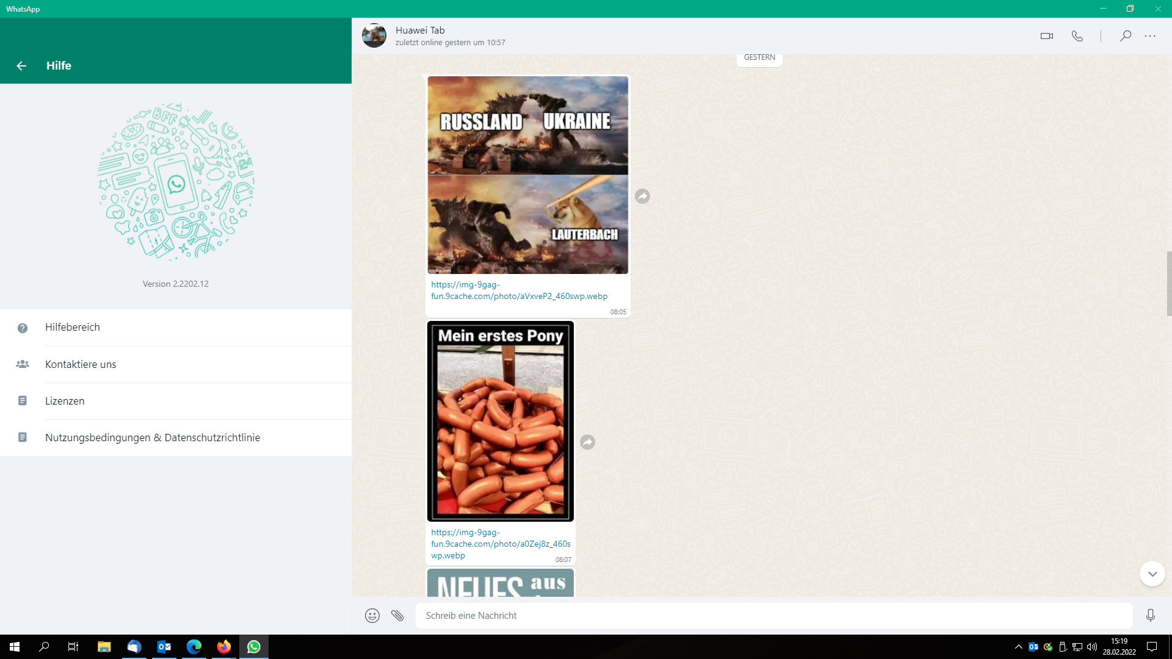Click the Nutzungsbedingungen document icon

23,438
